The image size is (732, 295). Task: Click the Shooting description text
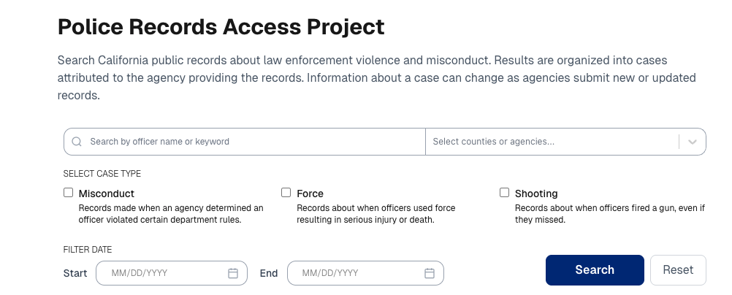pyautogui.click(x=609, y=214)
